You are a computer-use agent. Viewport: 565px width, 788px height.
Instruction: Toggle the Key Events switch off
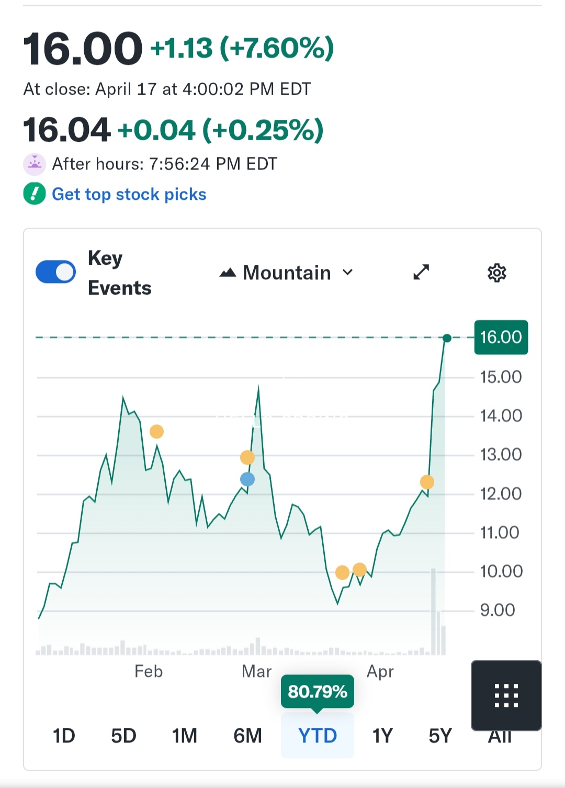pos(55,272)
